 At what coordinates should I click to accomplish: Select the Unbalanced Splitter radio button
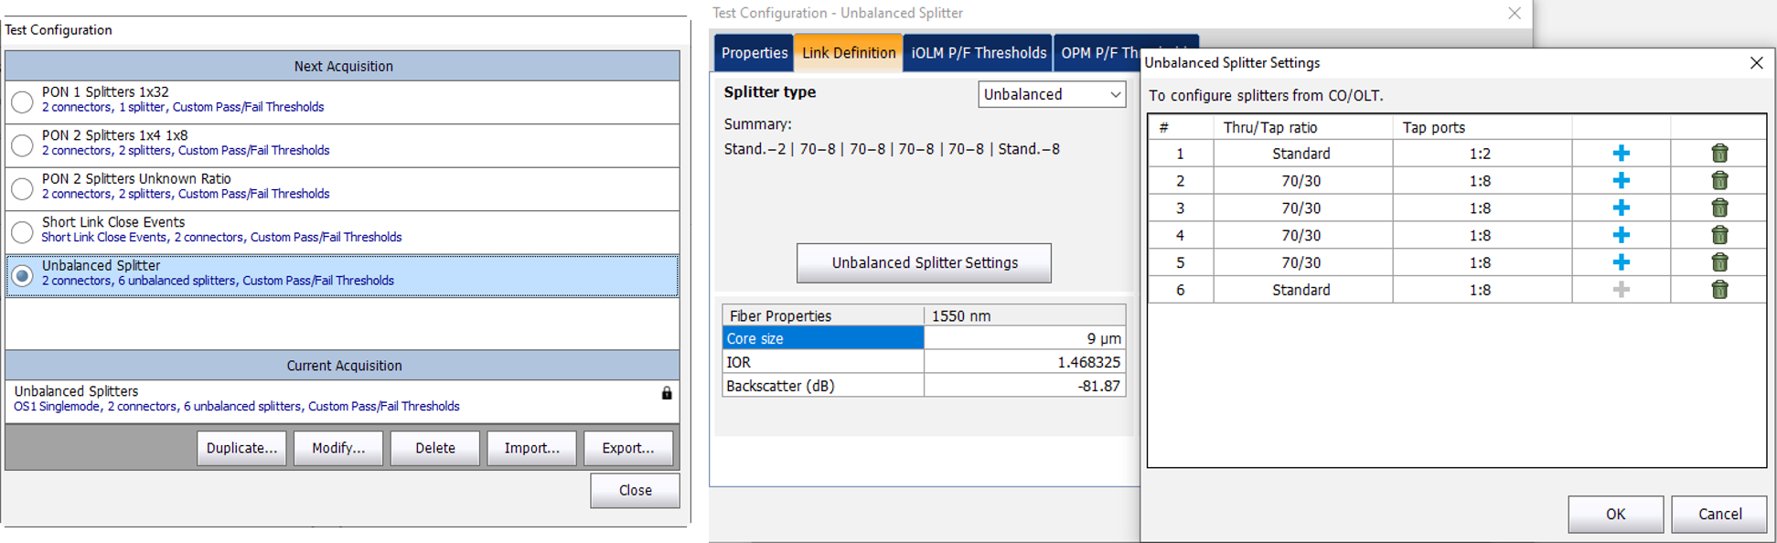[22, 275]
